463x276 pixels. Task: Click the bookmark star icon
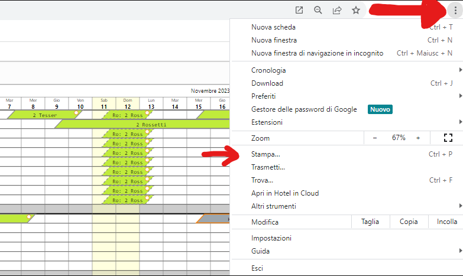(x=356, y=10)
